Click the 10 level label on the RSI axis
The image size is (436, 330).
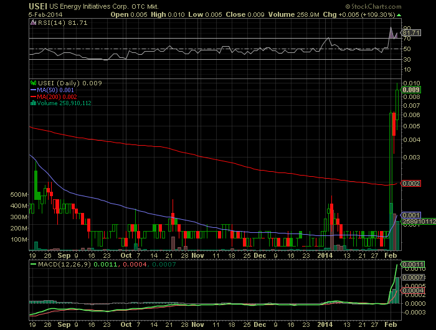pyautogui.click(x=407, y=70)
